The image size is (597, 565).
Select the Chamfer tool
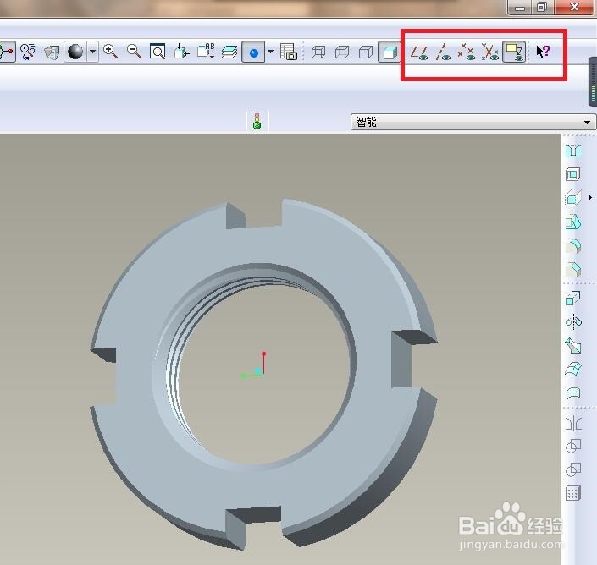coord(573,270)
